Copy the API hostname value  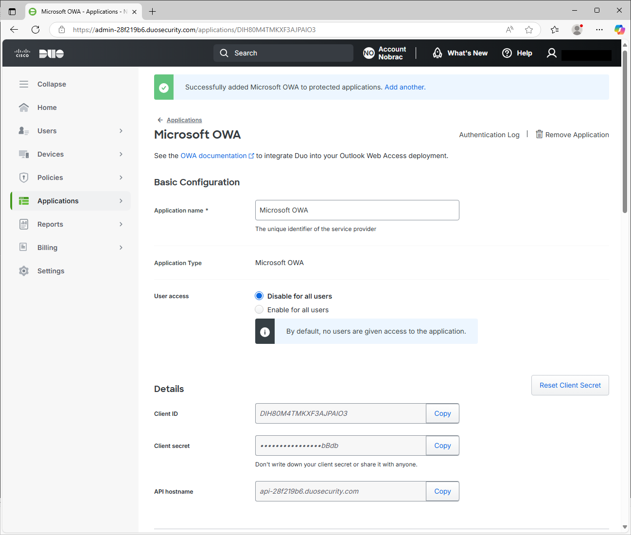(442, 491)
